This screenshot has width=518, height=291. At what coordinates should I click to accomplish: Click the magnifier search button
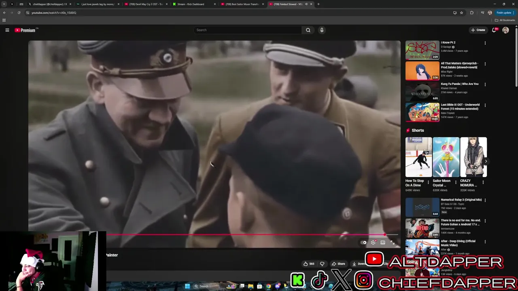tap(308, 30)
